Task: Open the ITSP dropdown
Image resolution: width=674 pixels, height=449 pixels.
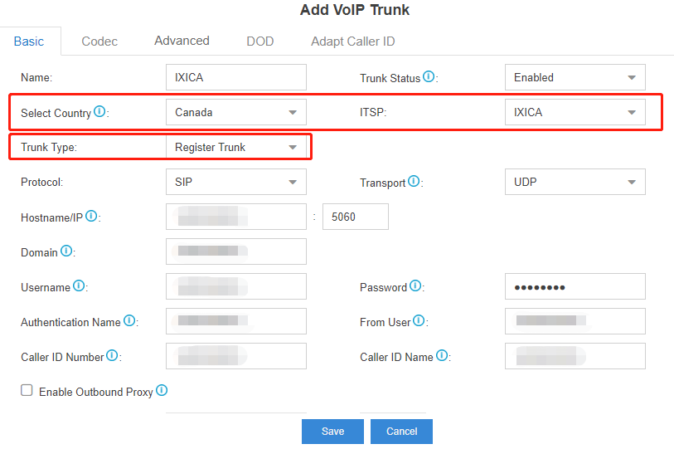Action: pos(575,112)
